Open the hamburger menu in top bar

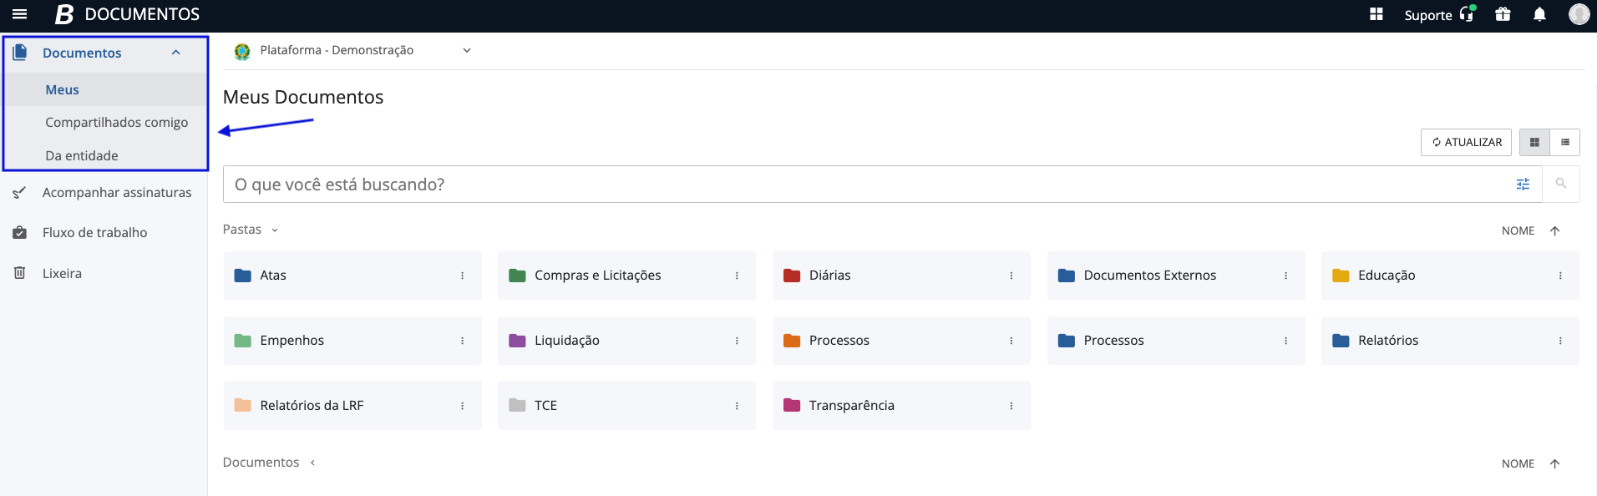(x=19, y=14)
